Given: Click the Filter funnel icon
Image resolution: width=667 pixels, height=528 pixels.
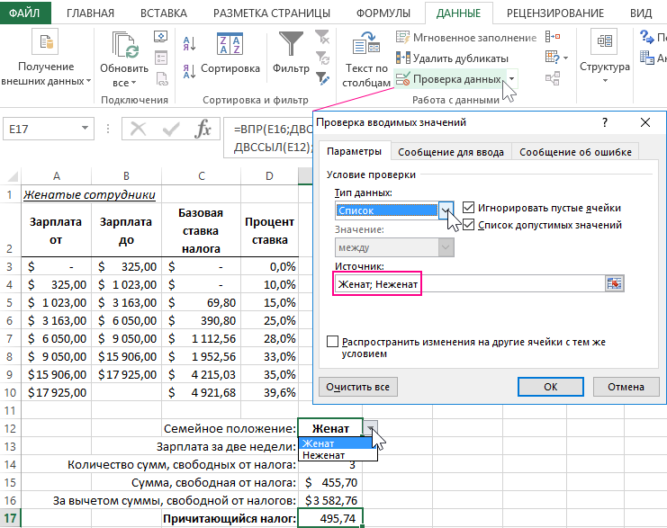Looking at the screenshot, I should 291,45.
